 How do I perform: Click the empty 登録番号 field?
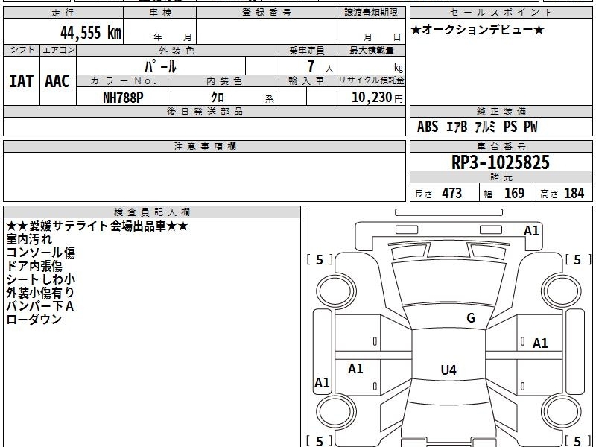pyautogui.click(x=267, y=31)
